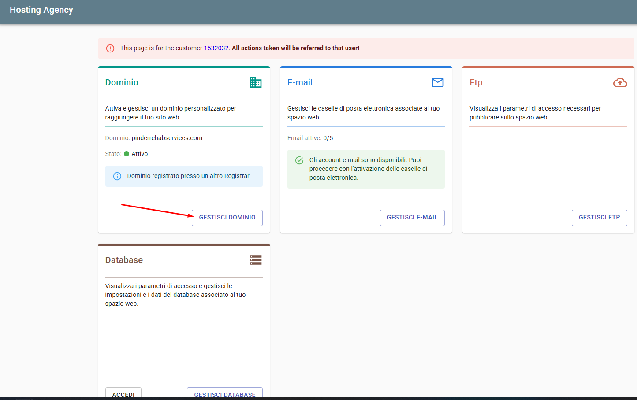Viewport: 637px width, 400px height.
Task: Click the Database storage icon
Action: pyautogui.click(x=255, y=260)
